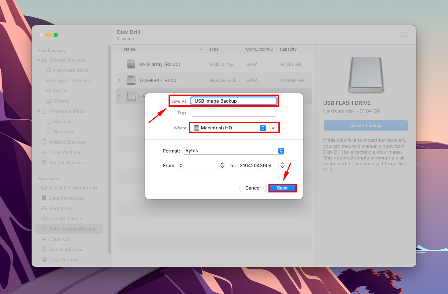The image size is (448, 294).
Task: Select Android Devices in the sidebar
Action: click(67, 142)
